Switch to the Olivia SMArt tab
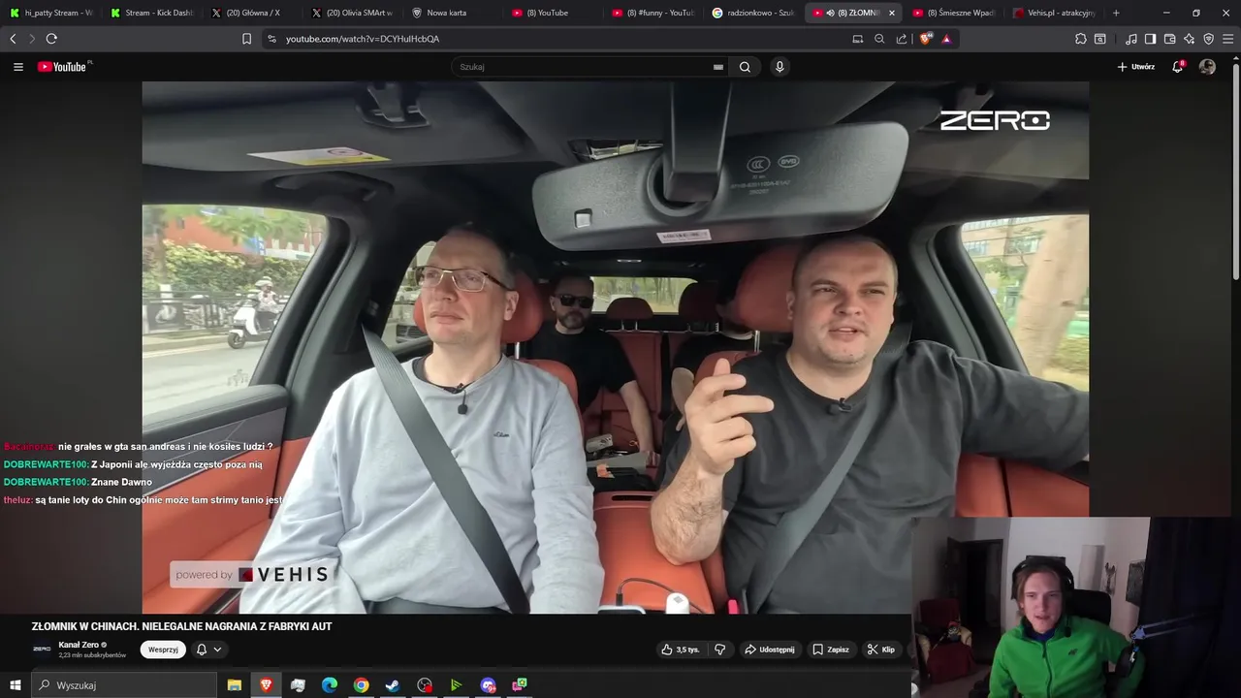The height and width of the screenshot is (698, 1241). click(353, 13)
